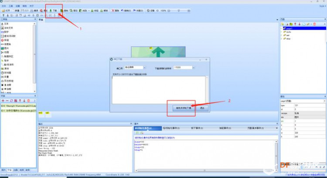The height and width of the screenshot is (178, 327).
Task: Add a new page with the first page-panel icon
Action: (x=283, y=24)
